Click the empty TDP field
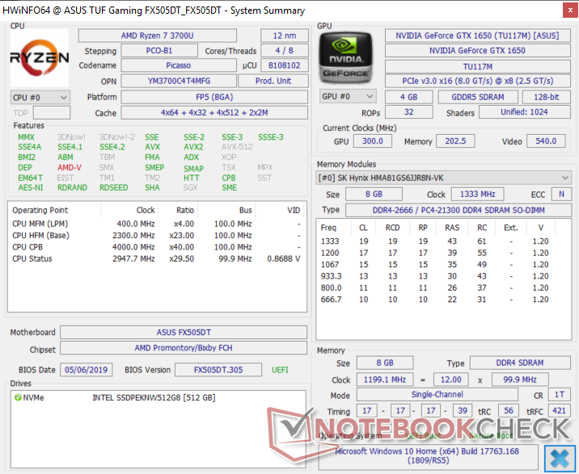The height and width of the screenshot is (474, 579). pos(51,113)
